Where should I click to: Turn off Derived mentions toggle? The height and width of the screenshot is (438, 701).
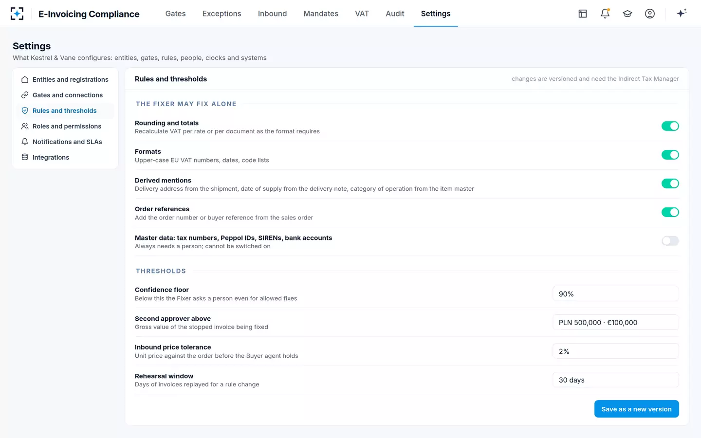coord(670,183)
